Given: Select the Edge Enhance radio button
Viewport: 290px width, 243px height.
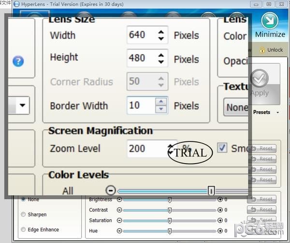Looking at the screenshot, I should click(23, 229).
